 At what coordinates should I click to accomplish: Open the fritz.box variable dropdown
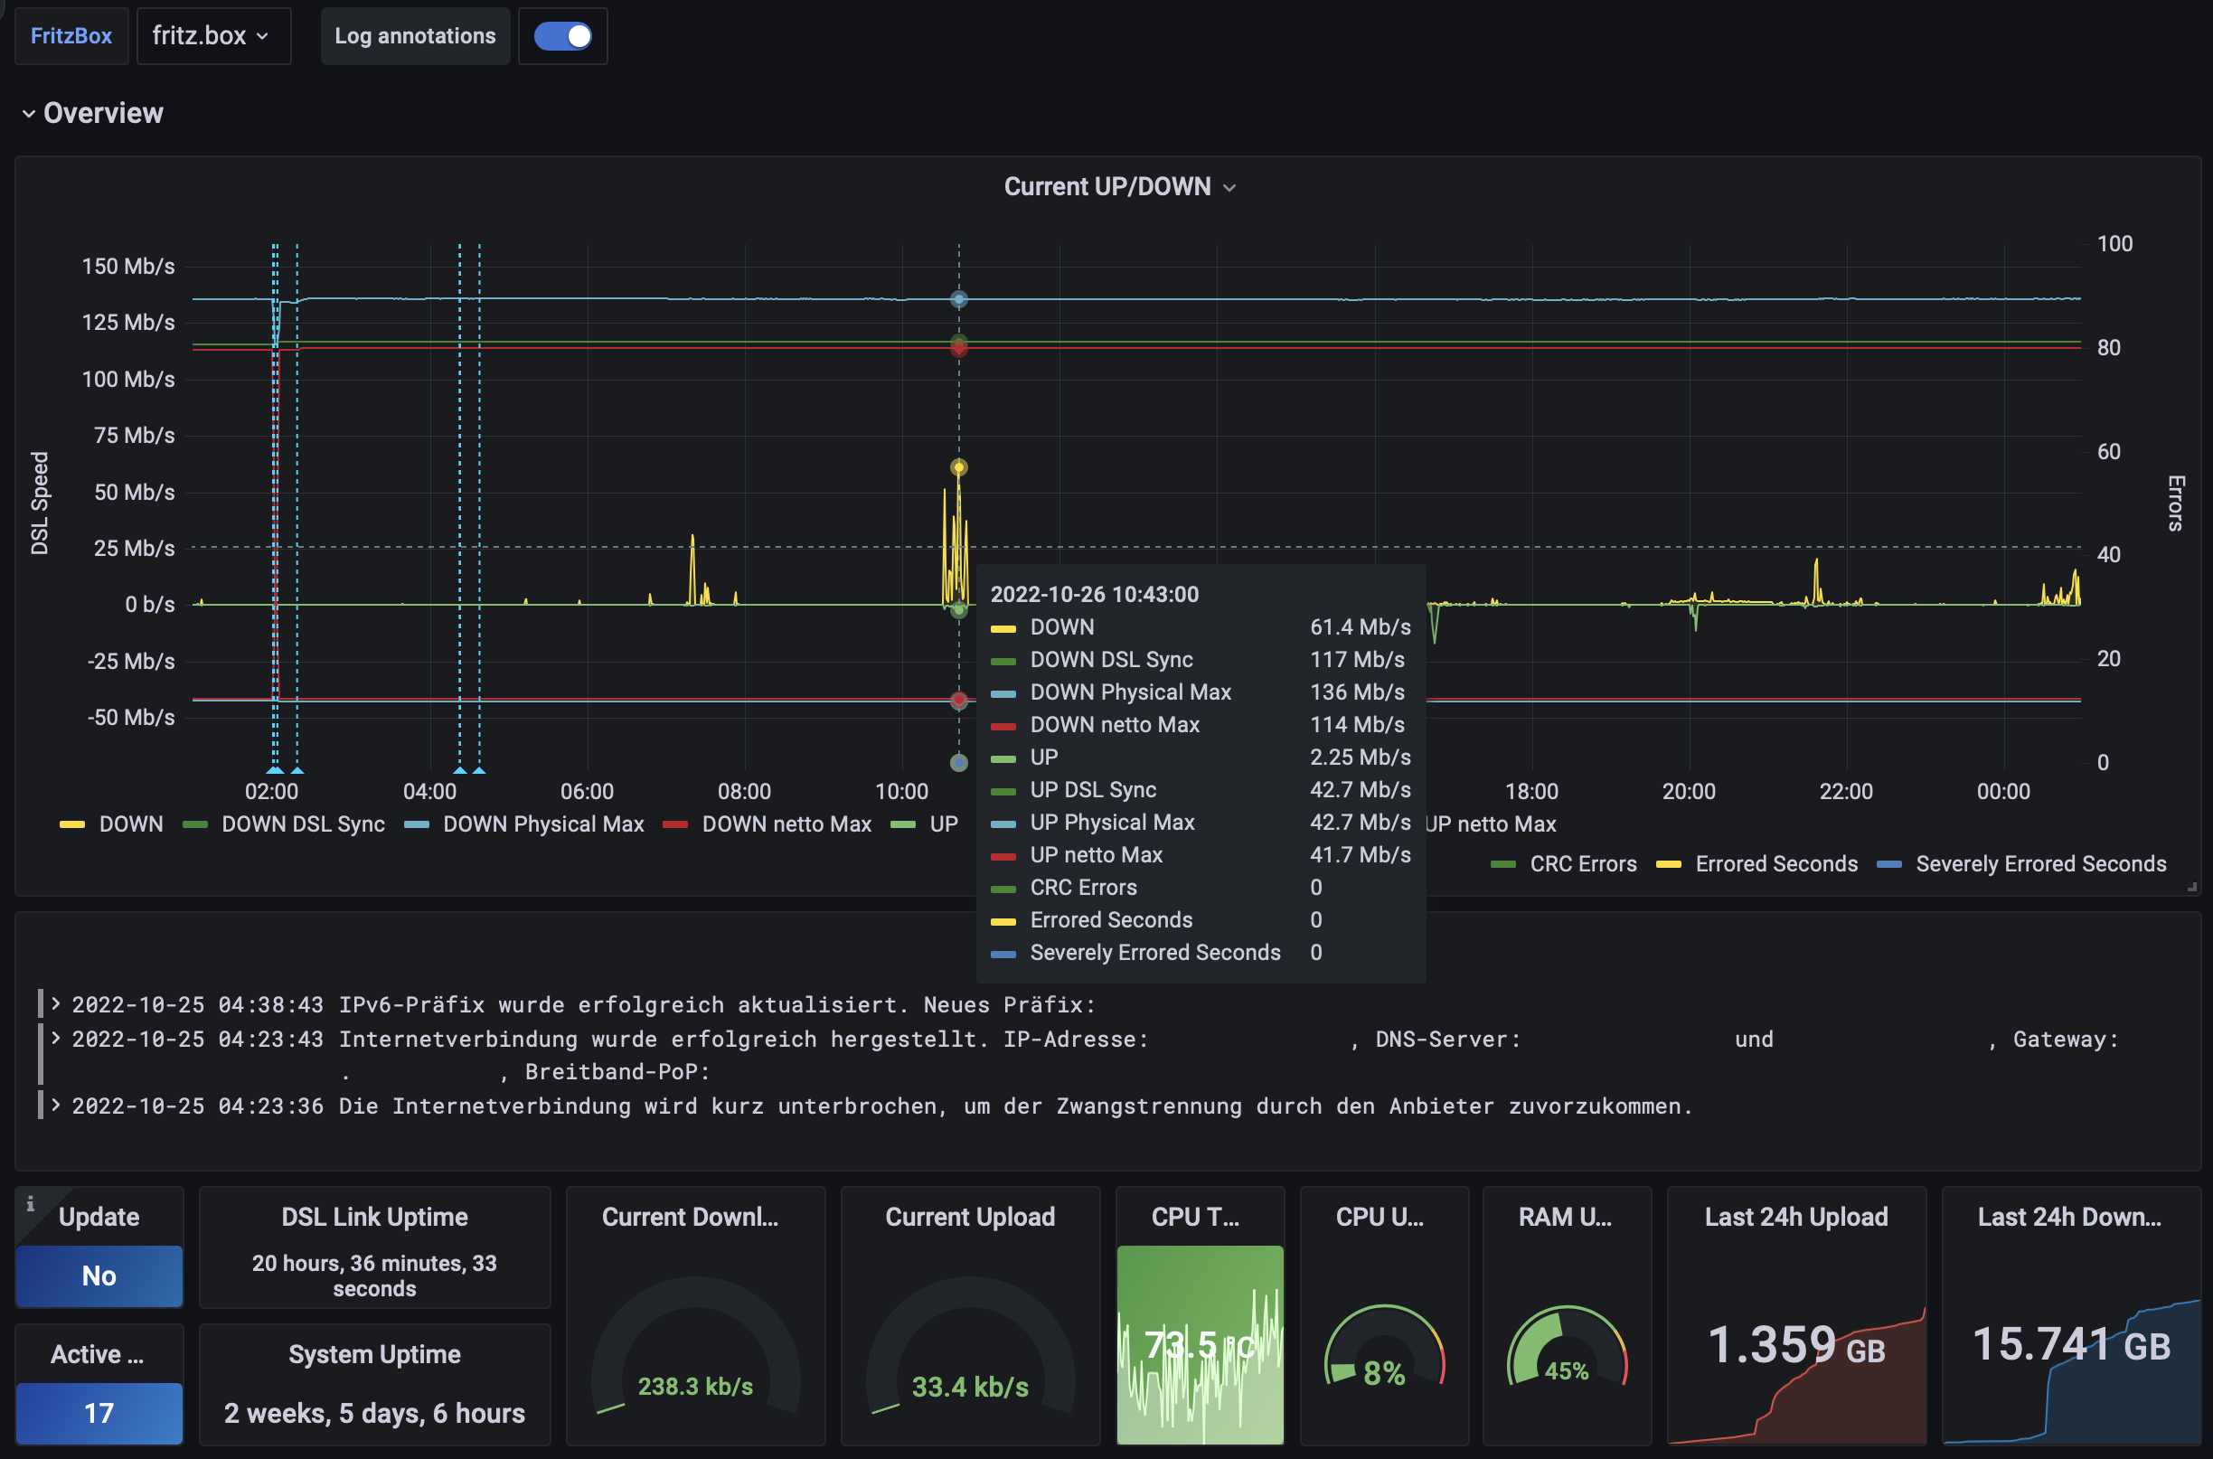(213, 36)
